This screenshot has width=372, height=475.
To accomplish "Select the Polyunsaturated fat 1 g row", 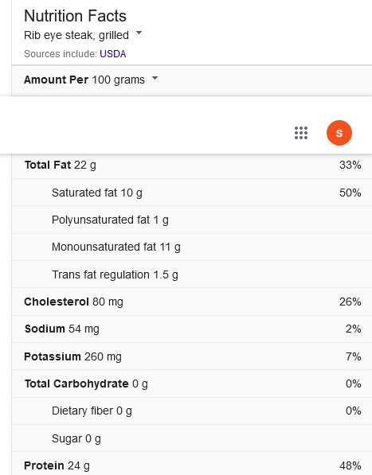I will click(192, 220).
